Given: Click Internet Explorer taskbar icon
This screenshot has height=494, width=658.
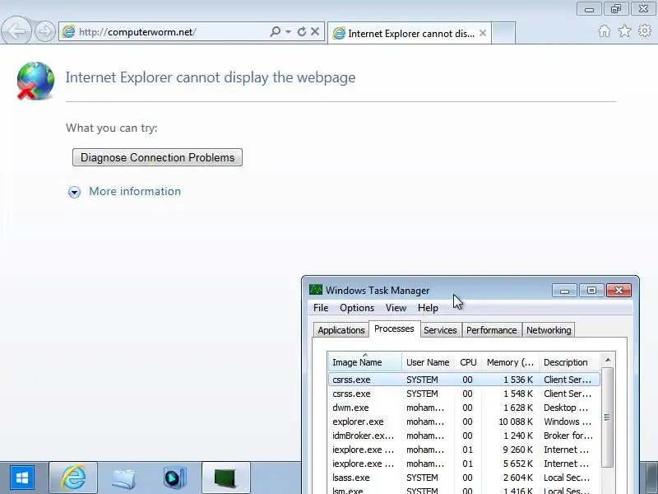Looking at the screenshot, I should point(73,478).
